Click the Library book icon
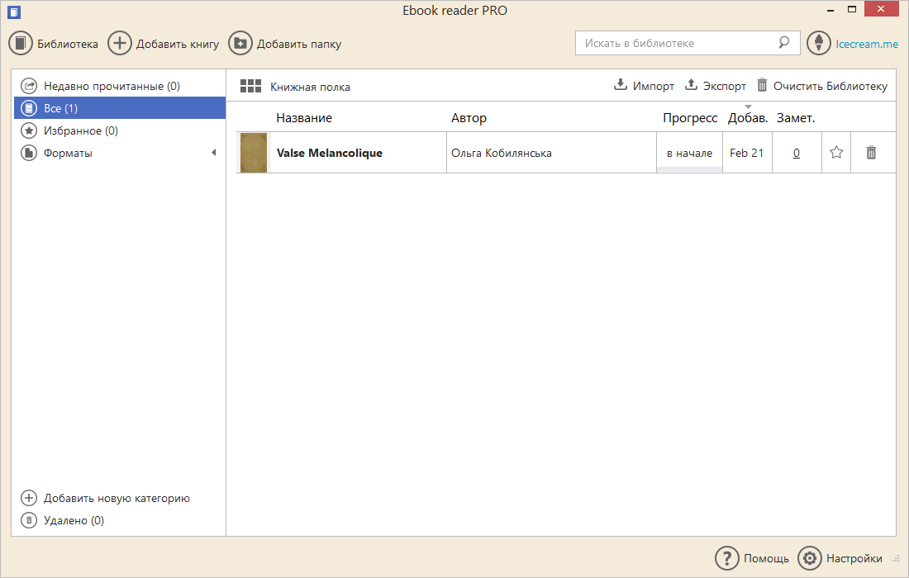This screenshot has height=578, width=909. click(x=21, y=44)
